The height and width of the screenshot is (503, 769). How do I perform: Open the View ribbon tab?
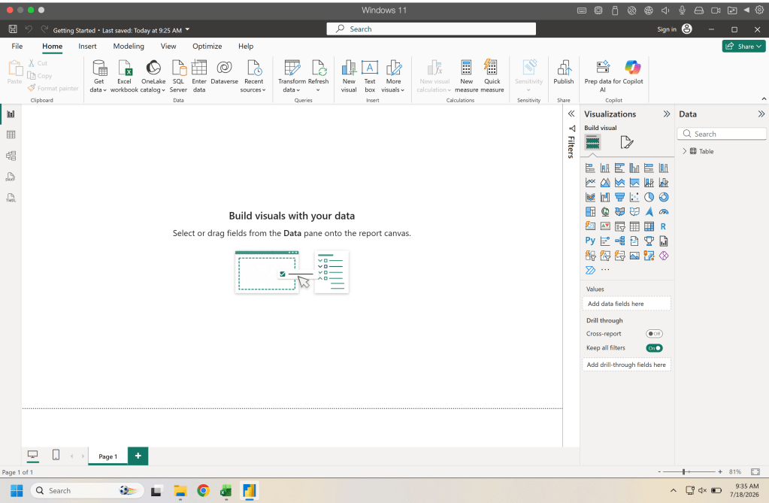pos(168,46)
